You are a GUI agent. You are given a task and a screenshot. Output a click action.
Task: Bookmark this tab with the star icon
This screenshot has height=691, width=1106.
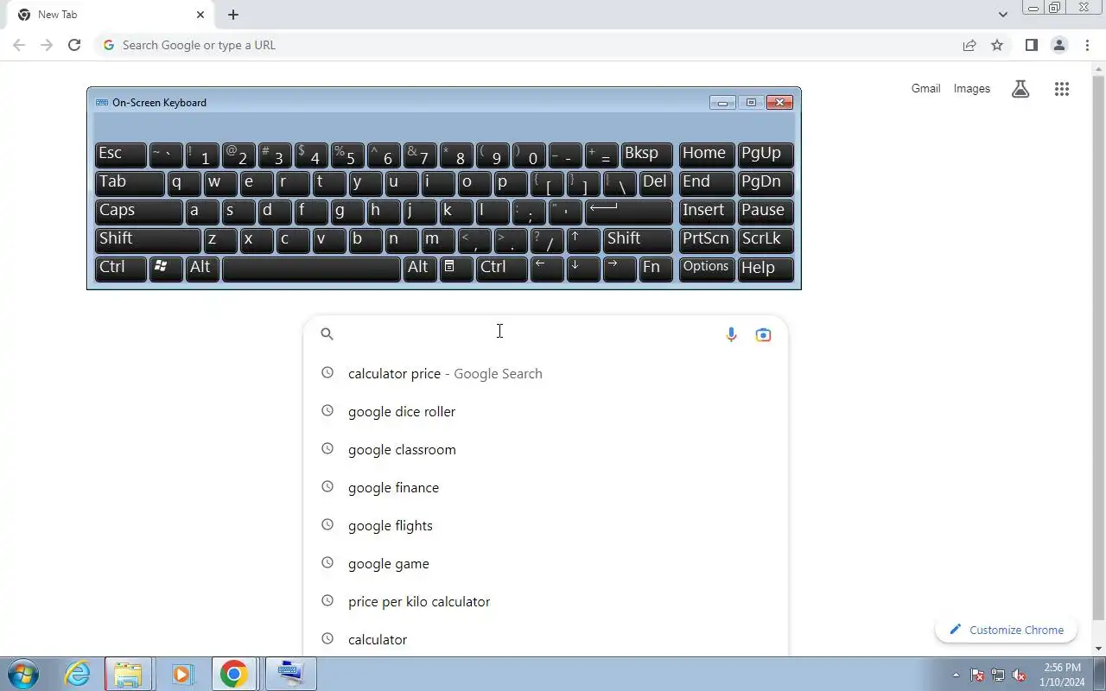click(997, 45)
